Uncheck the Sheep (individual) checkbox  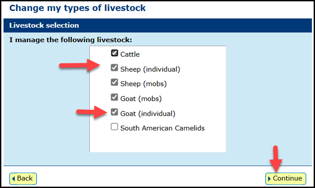pyautogui.click(x=115, y=68)
